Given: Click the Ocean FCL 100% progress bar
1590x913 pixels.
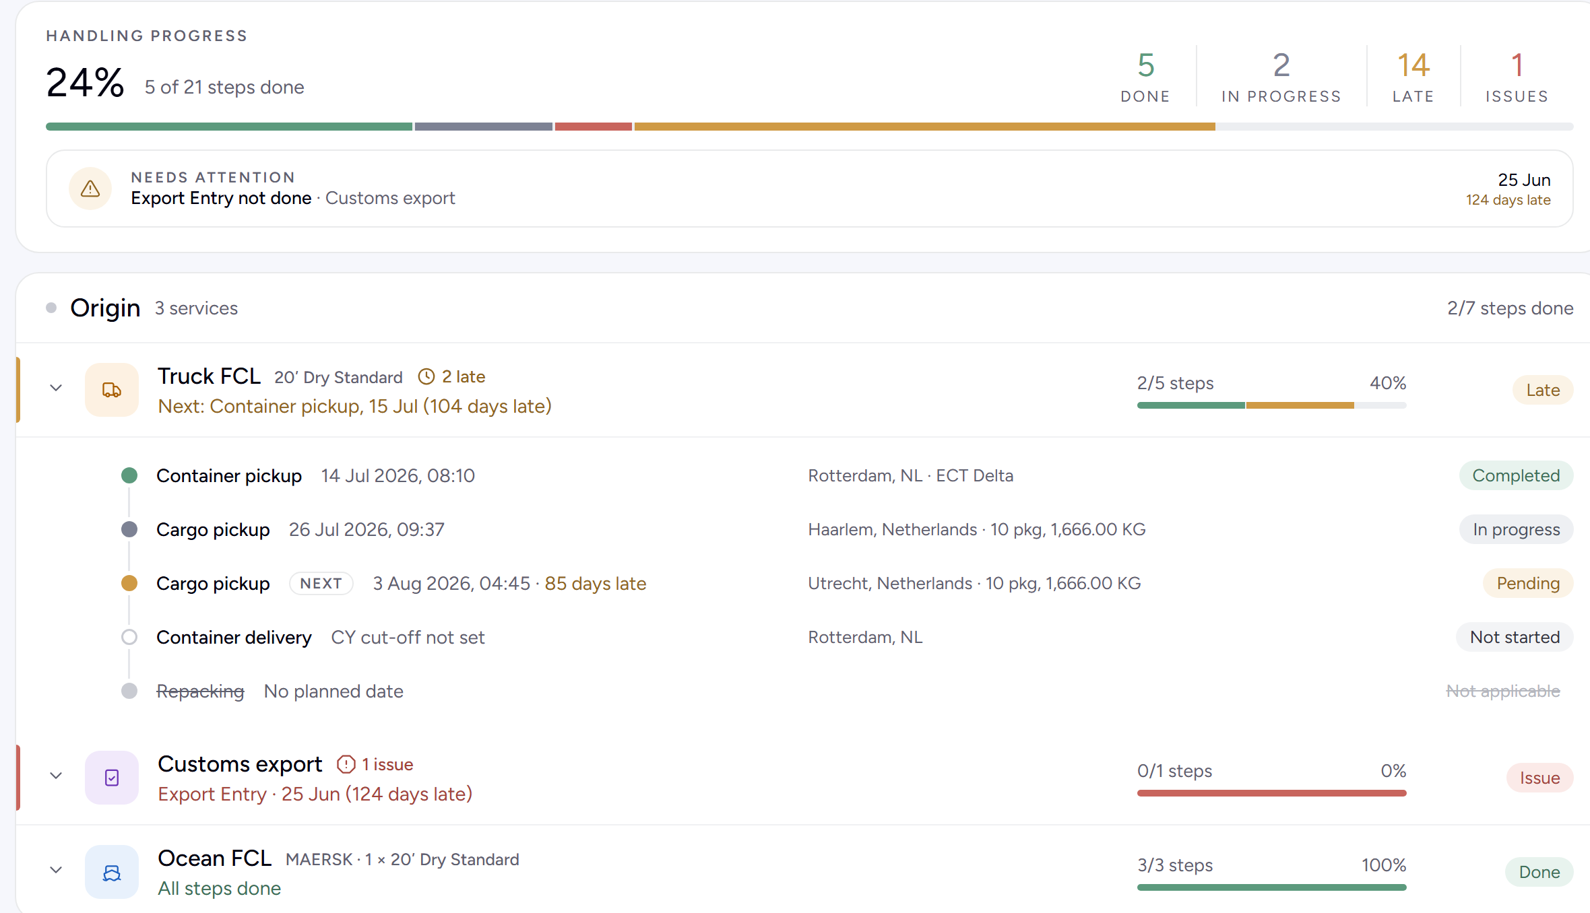Looking at the screenshot, I should click(x=1271, y=887).
